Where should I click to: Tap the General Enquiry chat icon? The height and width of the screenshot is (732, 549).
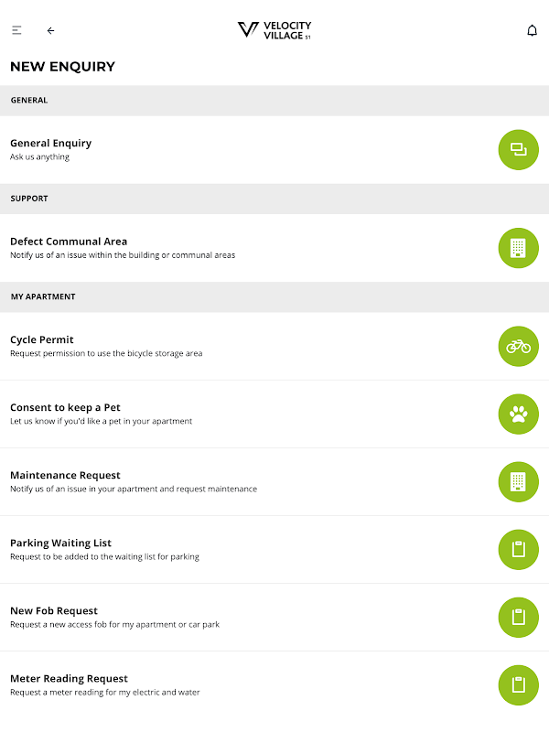click(518, 150)
